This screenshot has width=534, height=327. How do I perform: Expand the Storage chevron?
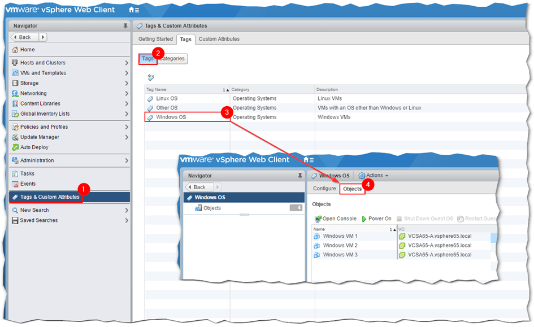tap(127, 84)
